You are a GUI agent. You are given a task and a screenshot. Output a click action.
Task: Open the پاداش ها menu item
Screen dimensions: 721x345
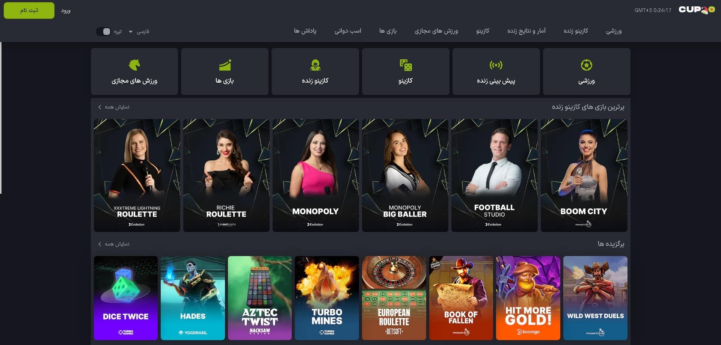pos(305,31)
